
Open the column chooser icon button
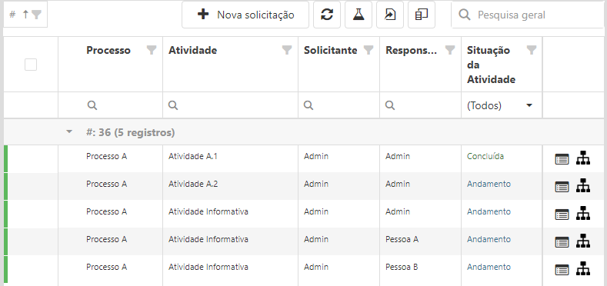tap(421, 15)
